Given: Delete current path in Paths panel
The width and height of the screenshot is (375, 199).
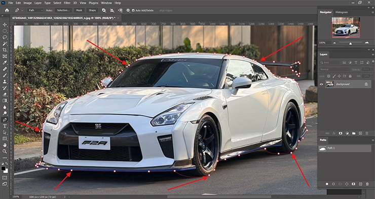Looking at the screenshot, I should tap(367, 184).
